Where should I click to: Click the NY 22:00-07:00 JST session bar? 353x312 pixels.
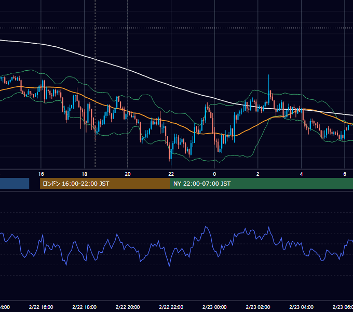coord(261,184)
